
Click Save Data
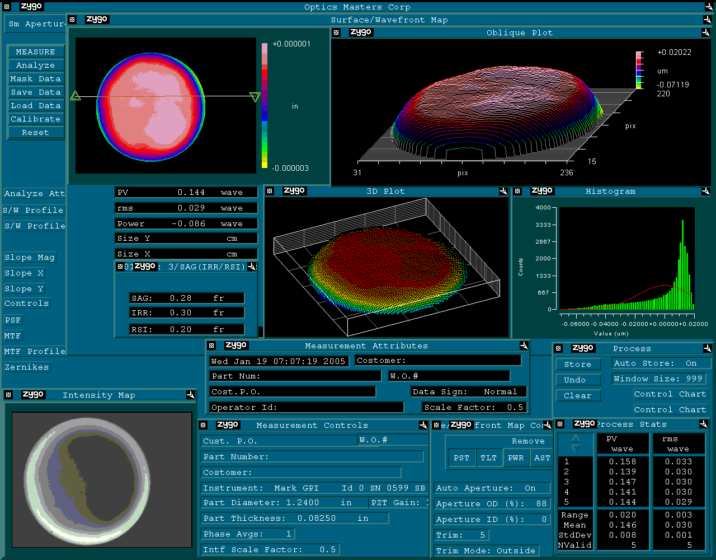[x=36, y=92]
